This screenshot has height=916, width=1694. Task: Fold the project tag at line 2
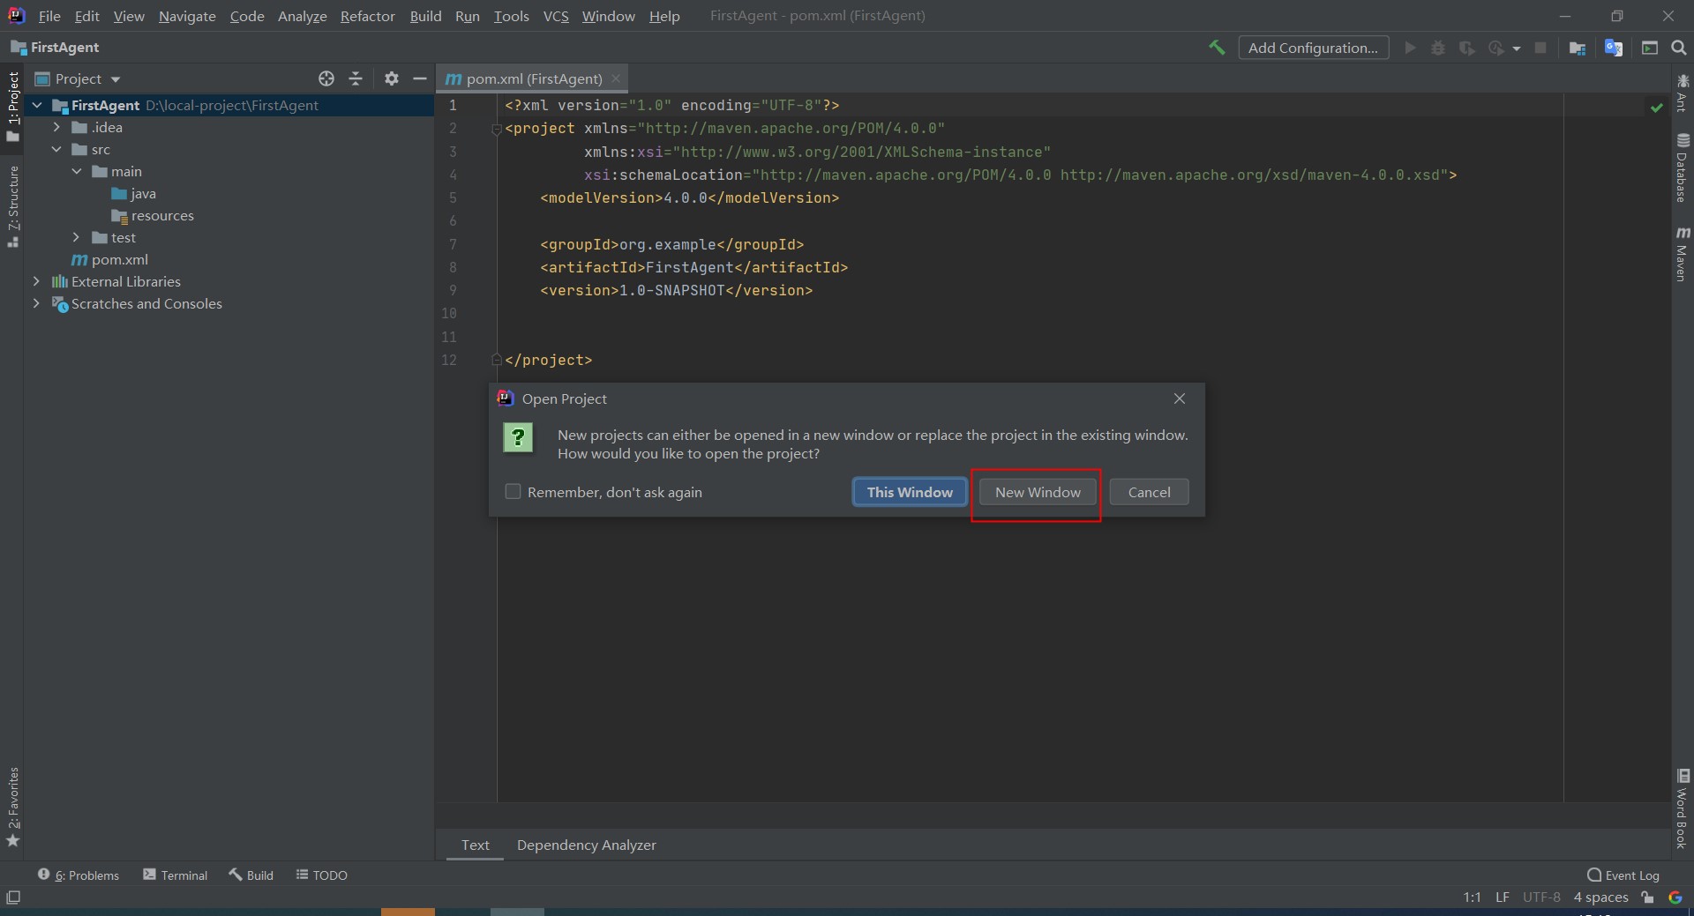tap(496, 129)
